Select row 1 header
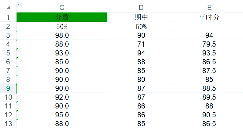The height and width of the screenshot is (128, 243). click(8, 17)
